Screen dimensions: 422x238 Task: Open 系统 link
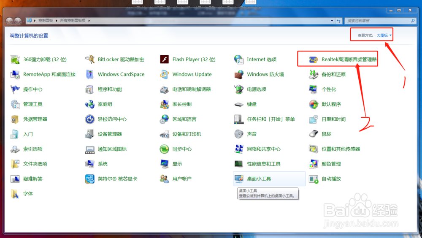pos(103,164)
